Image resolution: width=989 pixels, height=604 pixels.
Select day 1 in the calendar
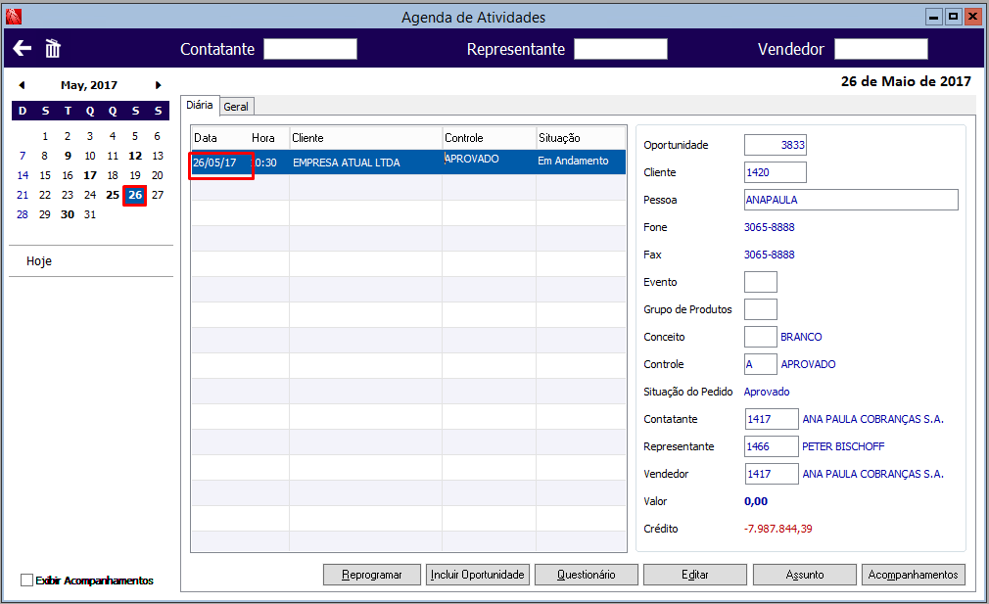pos(45,136)
